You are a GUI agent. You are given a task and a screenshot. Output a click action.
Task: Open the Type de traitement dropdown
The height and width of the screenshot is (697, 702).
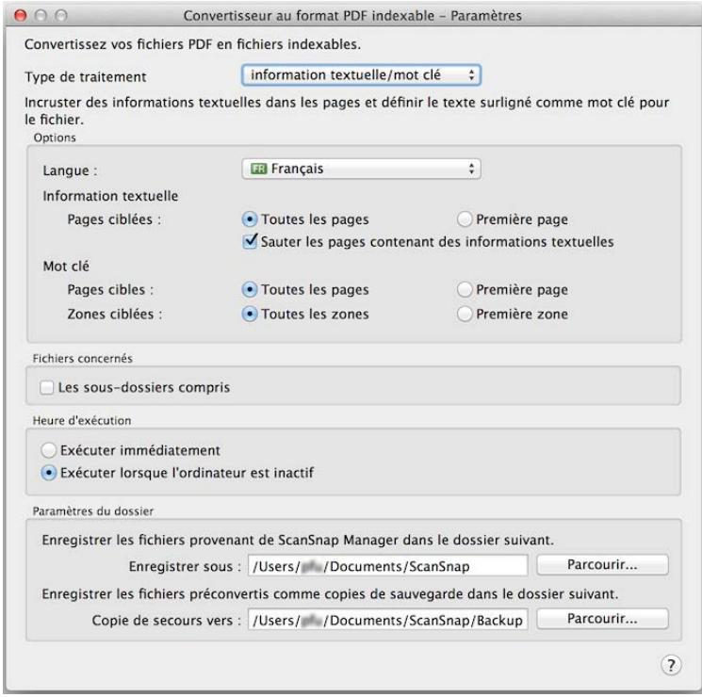[361, 75]
